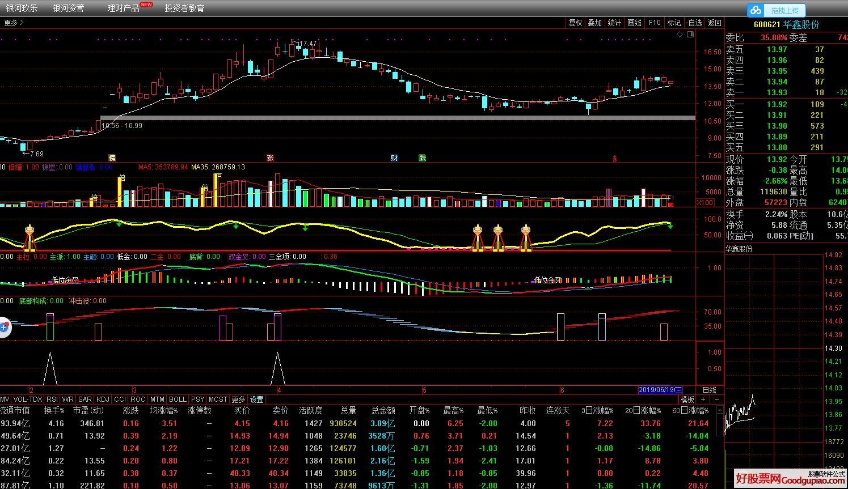Click the X100 volume scale label
This screenshot has width=848, height=489.
(704, 203)
